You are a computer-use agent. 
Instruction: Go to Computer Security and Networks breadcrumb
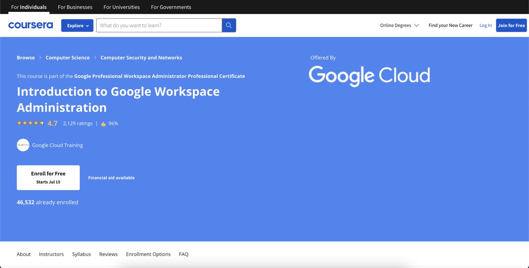(141, 58)
